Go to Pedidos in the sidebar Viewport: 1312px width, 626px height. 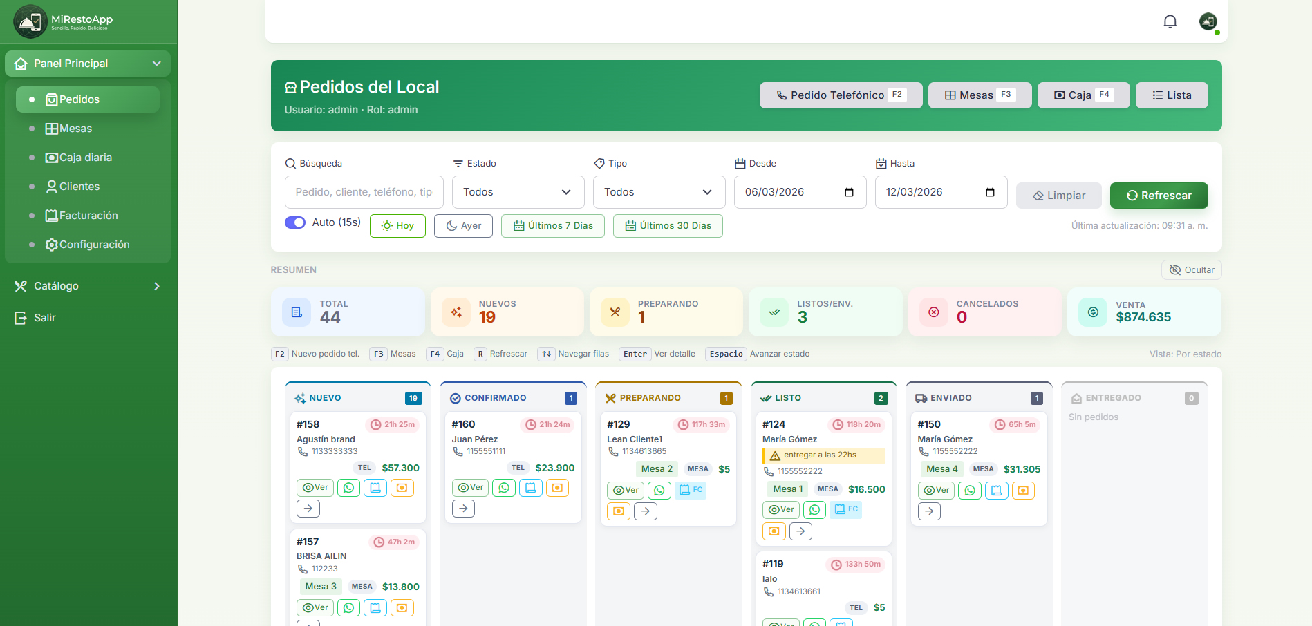[88, 99]
